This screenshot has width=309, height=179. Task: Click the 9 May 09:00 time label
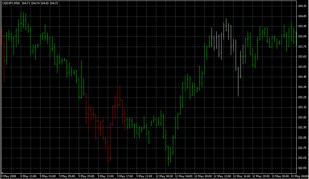click(86, 176)
